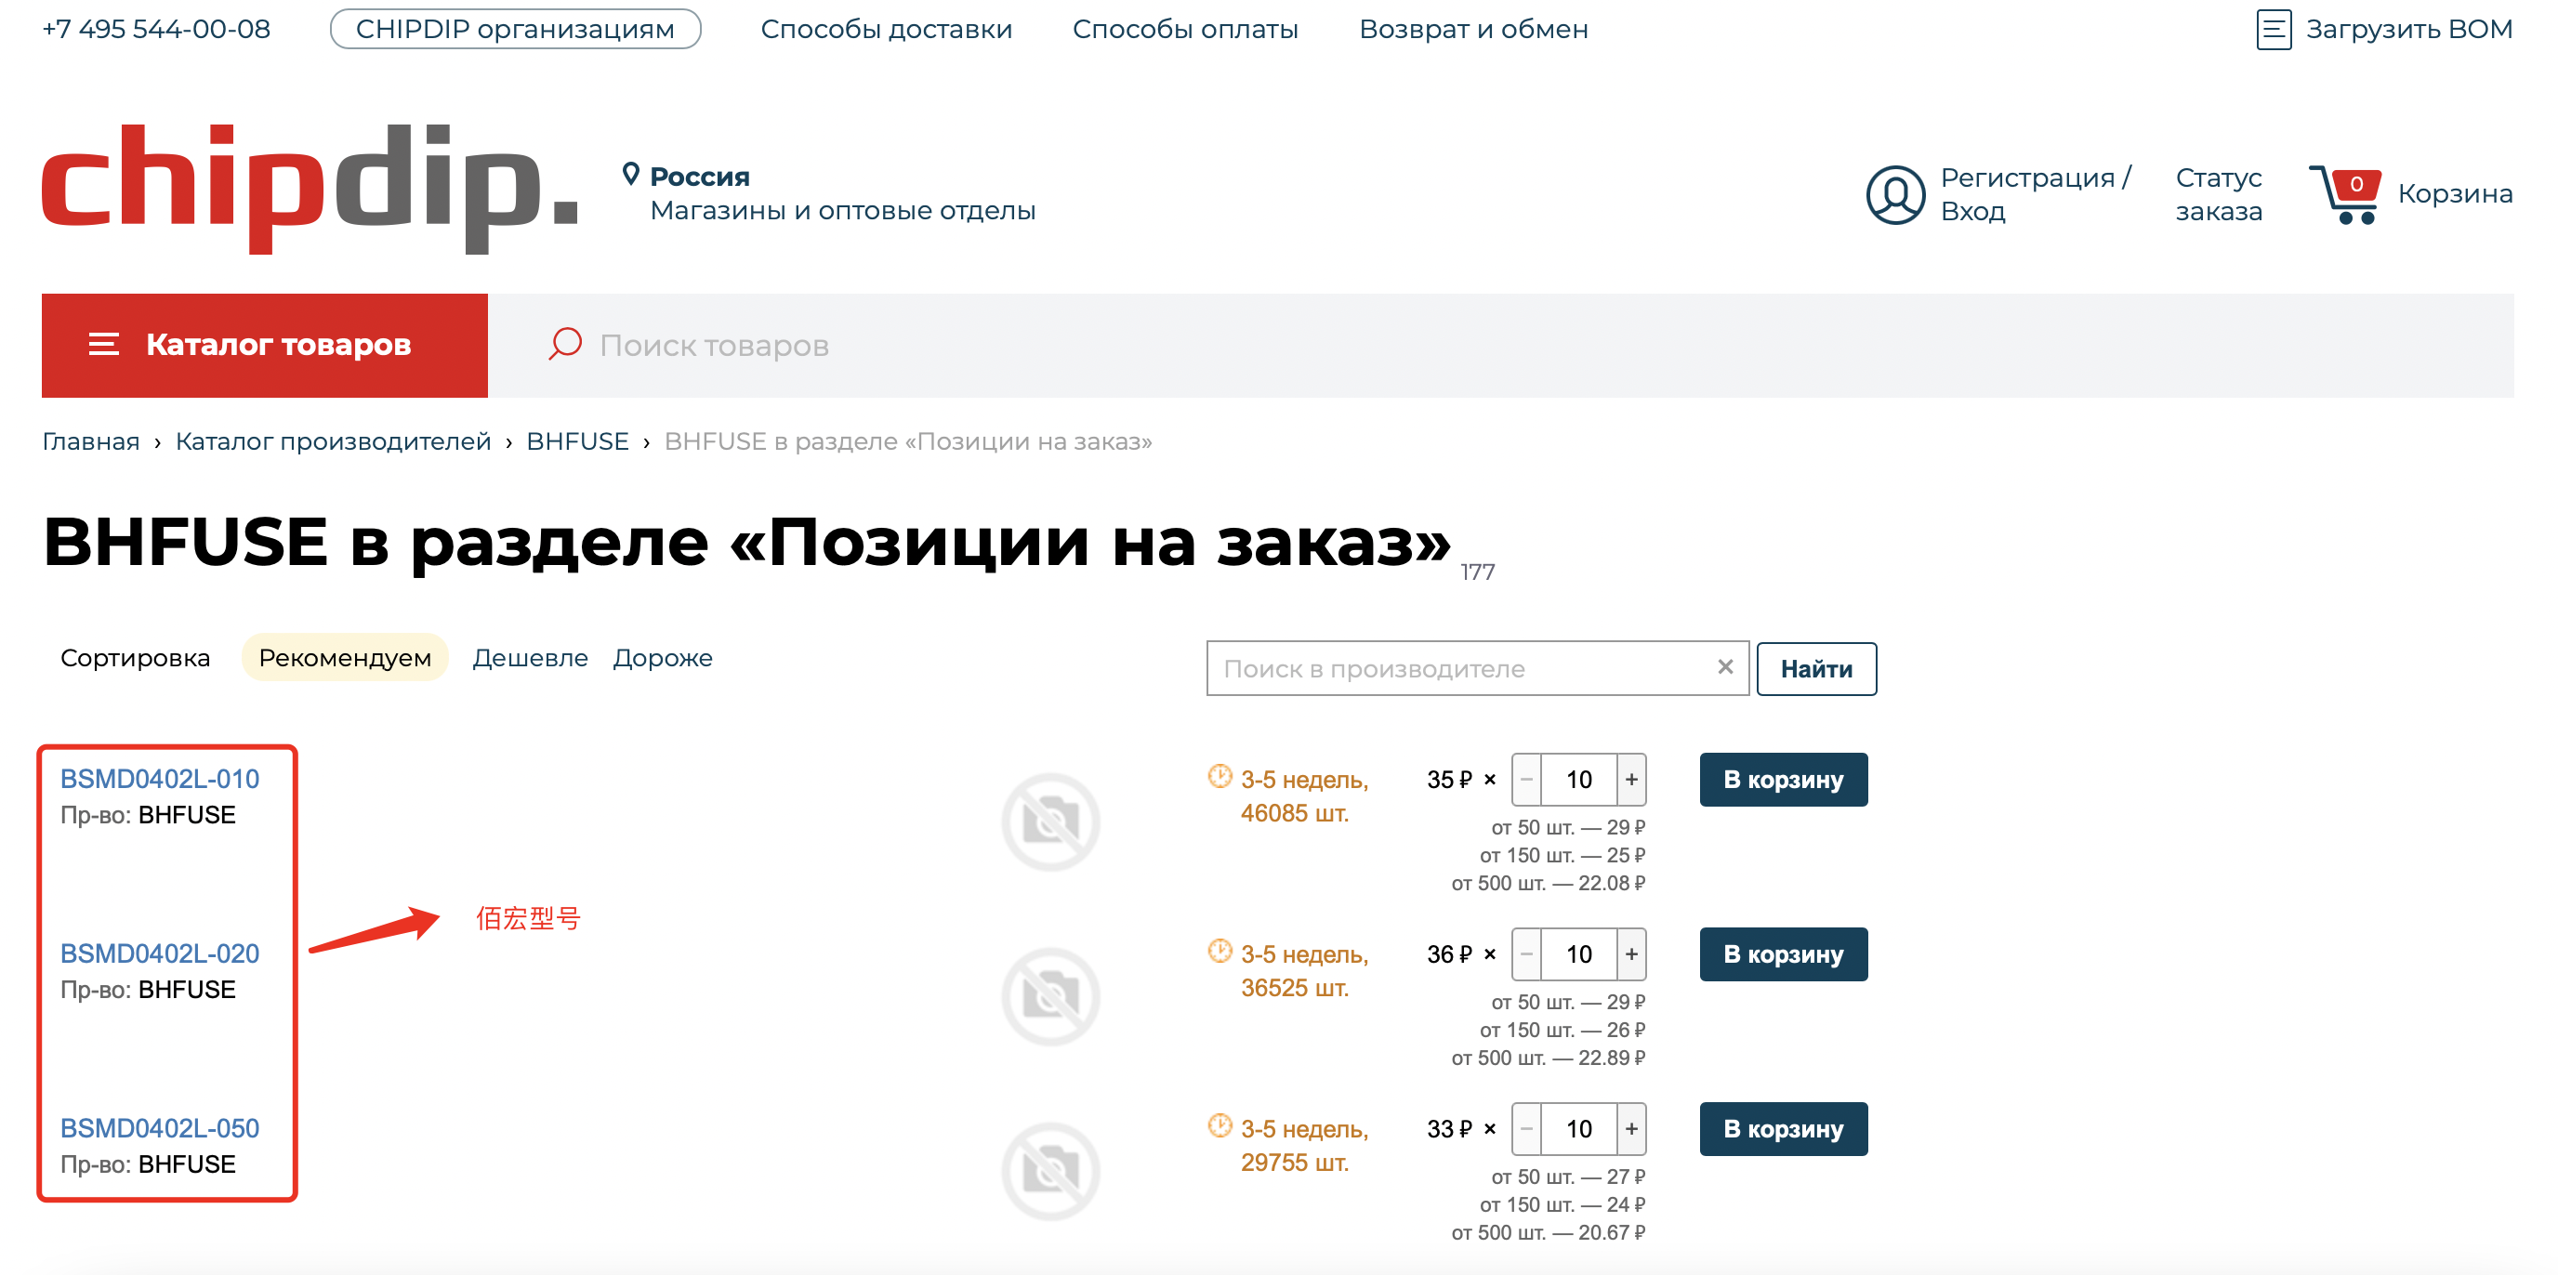This screenshot has height=1275, width=2558.
Task: Click the Загрузить BOM link
Action: (x=2408, y=29)
